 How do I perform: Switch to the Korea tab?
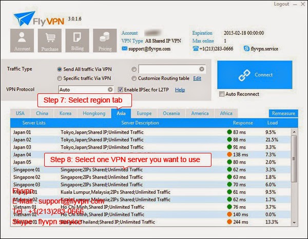pos(65,113)
